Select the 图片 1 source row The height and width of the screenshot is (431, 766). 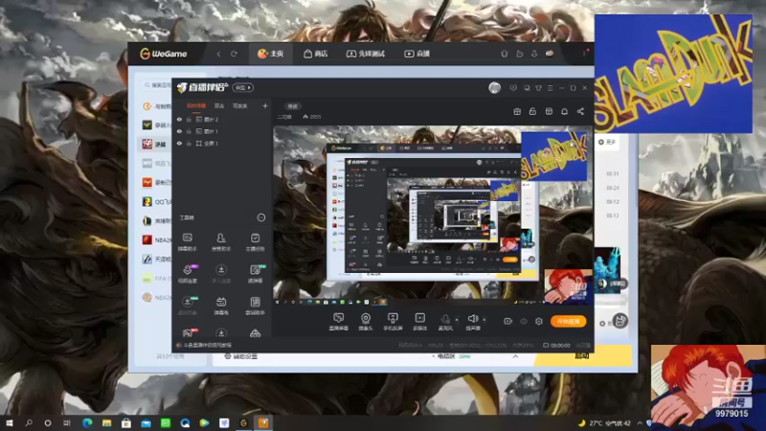coord(222,131)
